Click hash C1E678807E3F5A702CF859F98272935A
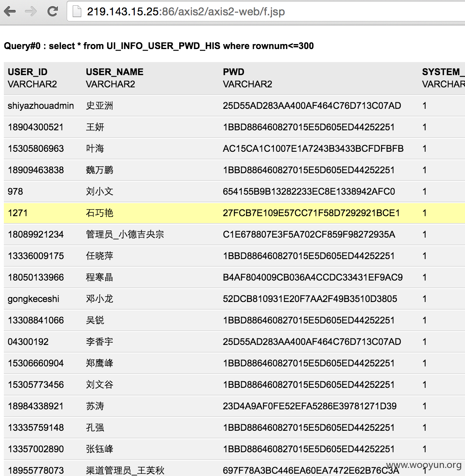 coord(309,235)
